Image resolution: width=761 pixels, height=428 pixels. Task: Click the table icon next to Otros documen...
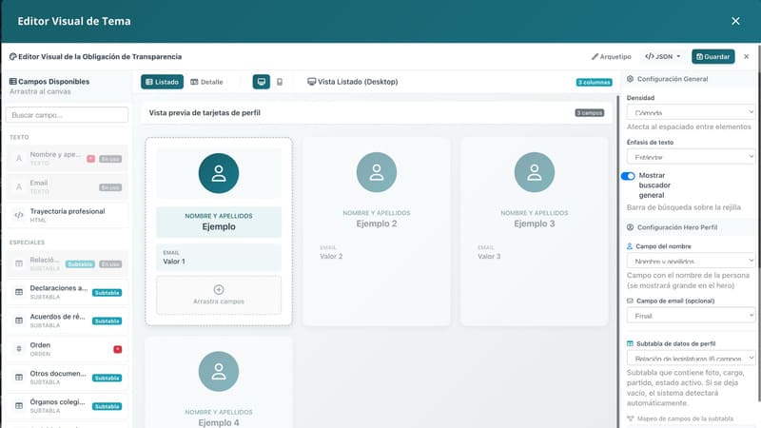coord(19,377)
